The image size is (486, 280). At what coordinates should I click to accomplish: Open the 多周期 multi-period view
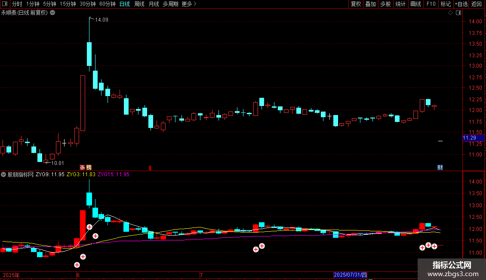[x=170, y=4]
